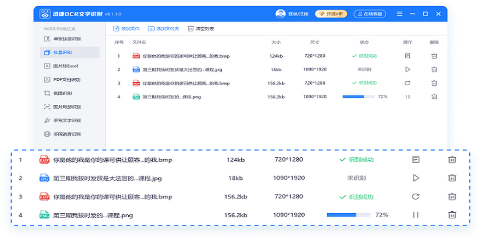
Task: Pause recognition of the png 课程 file
Action: [408, 96]
